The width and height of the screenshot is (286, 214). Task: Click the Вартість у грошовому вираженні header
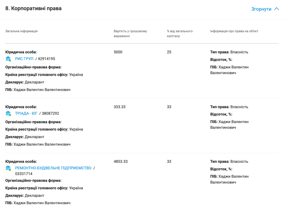(x=130, y=33)
